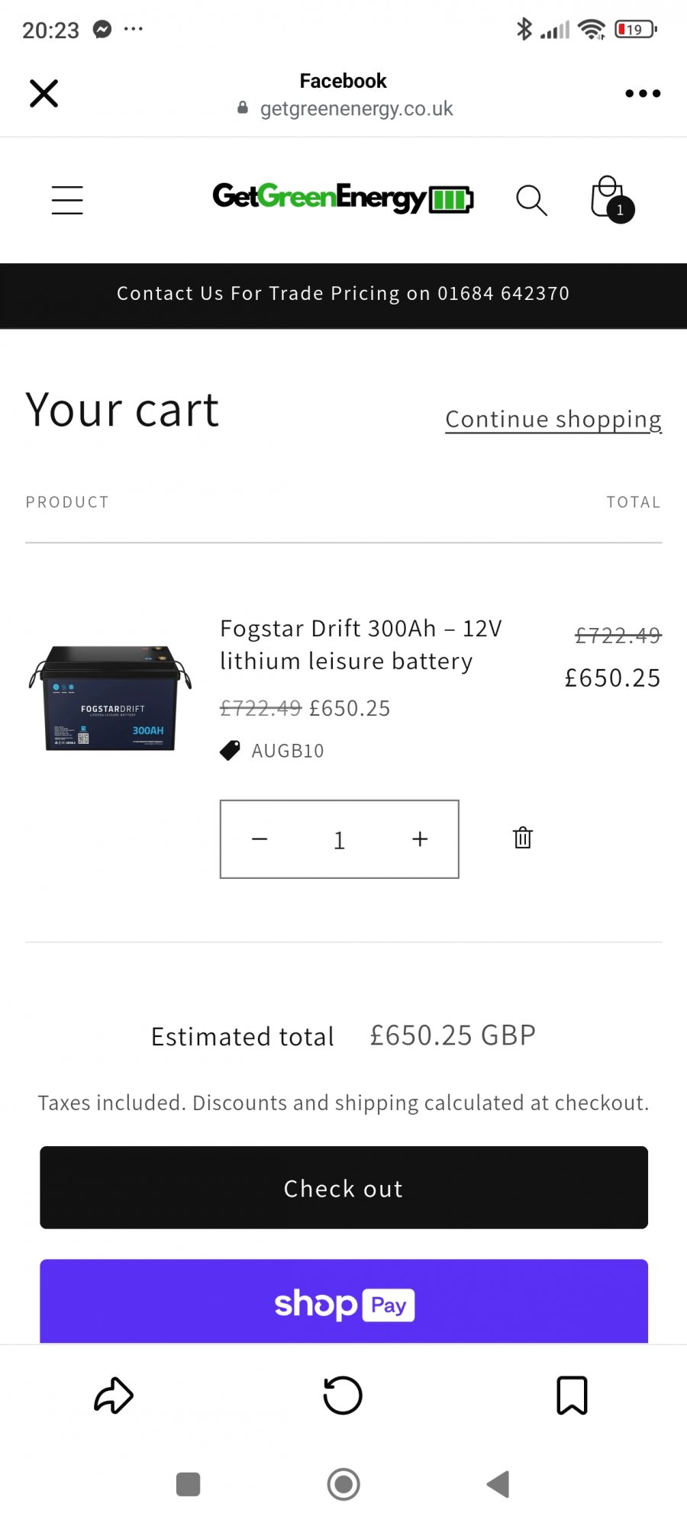Tap the Fogstar battery product thumbnail

pos(111,698)
